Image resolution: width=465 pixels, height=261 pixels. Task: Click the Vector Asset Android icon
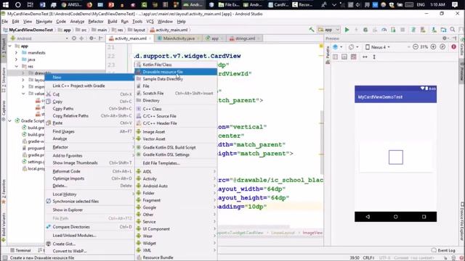139,138
